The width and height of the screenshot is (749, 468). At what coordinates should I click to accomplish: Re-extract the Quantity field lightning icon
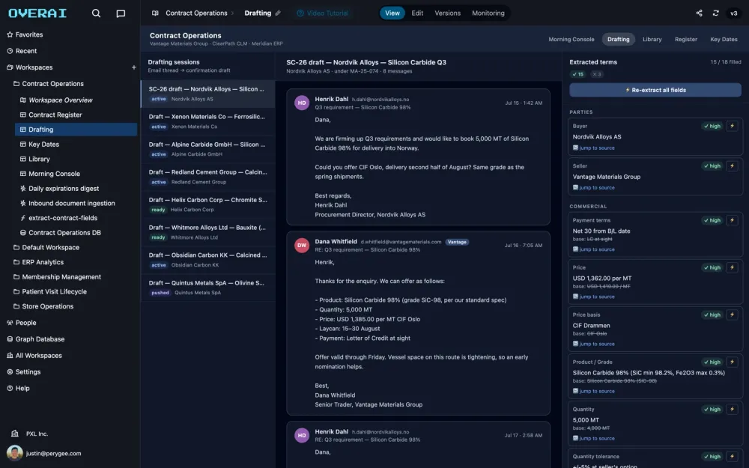pyautogui.click(x=732, y=410)
